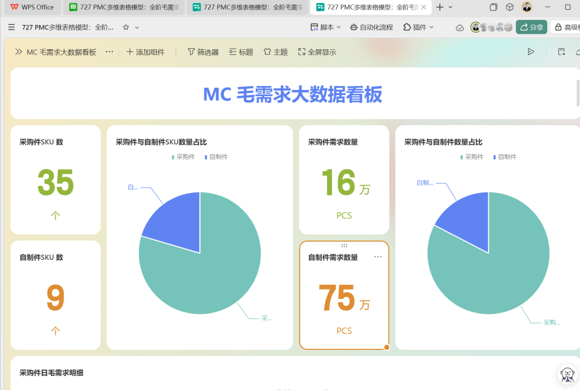Image resolution: width=580 pixels, height=390 pixels.
Task: Switch to WPS Office home tab
Action: click(32, 7)
